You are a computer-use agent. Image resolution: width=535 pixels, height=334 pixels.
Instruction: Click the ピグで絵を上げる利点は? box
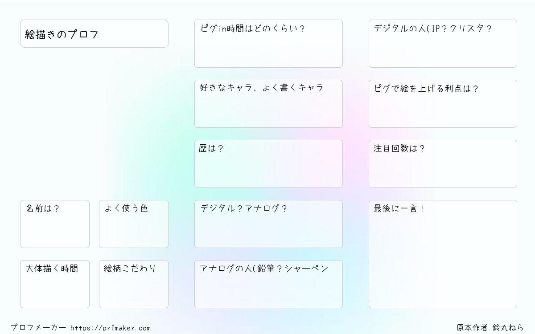[x=443, y=104]
